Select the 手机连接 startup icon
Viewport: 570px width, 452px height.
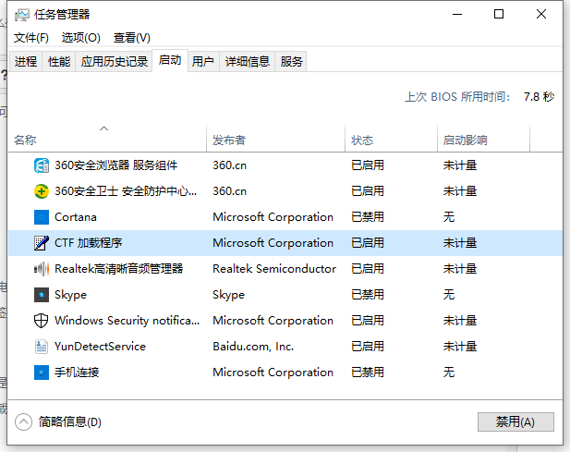point(42,373)
